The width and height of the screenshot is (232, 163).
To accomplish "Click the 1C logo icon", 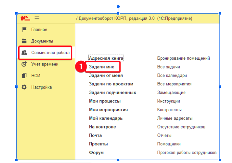I will point(25,18).
